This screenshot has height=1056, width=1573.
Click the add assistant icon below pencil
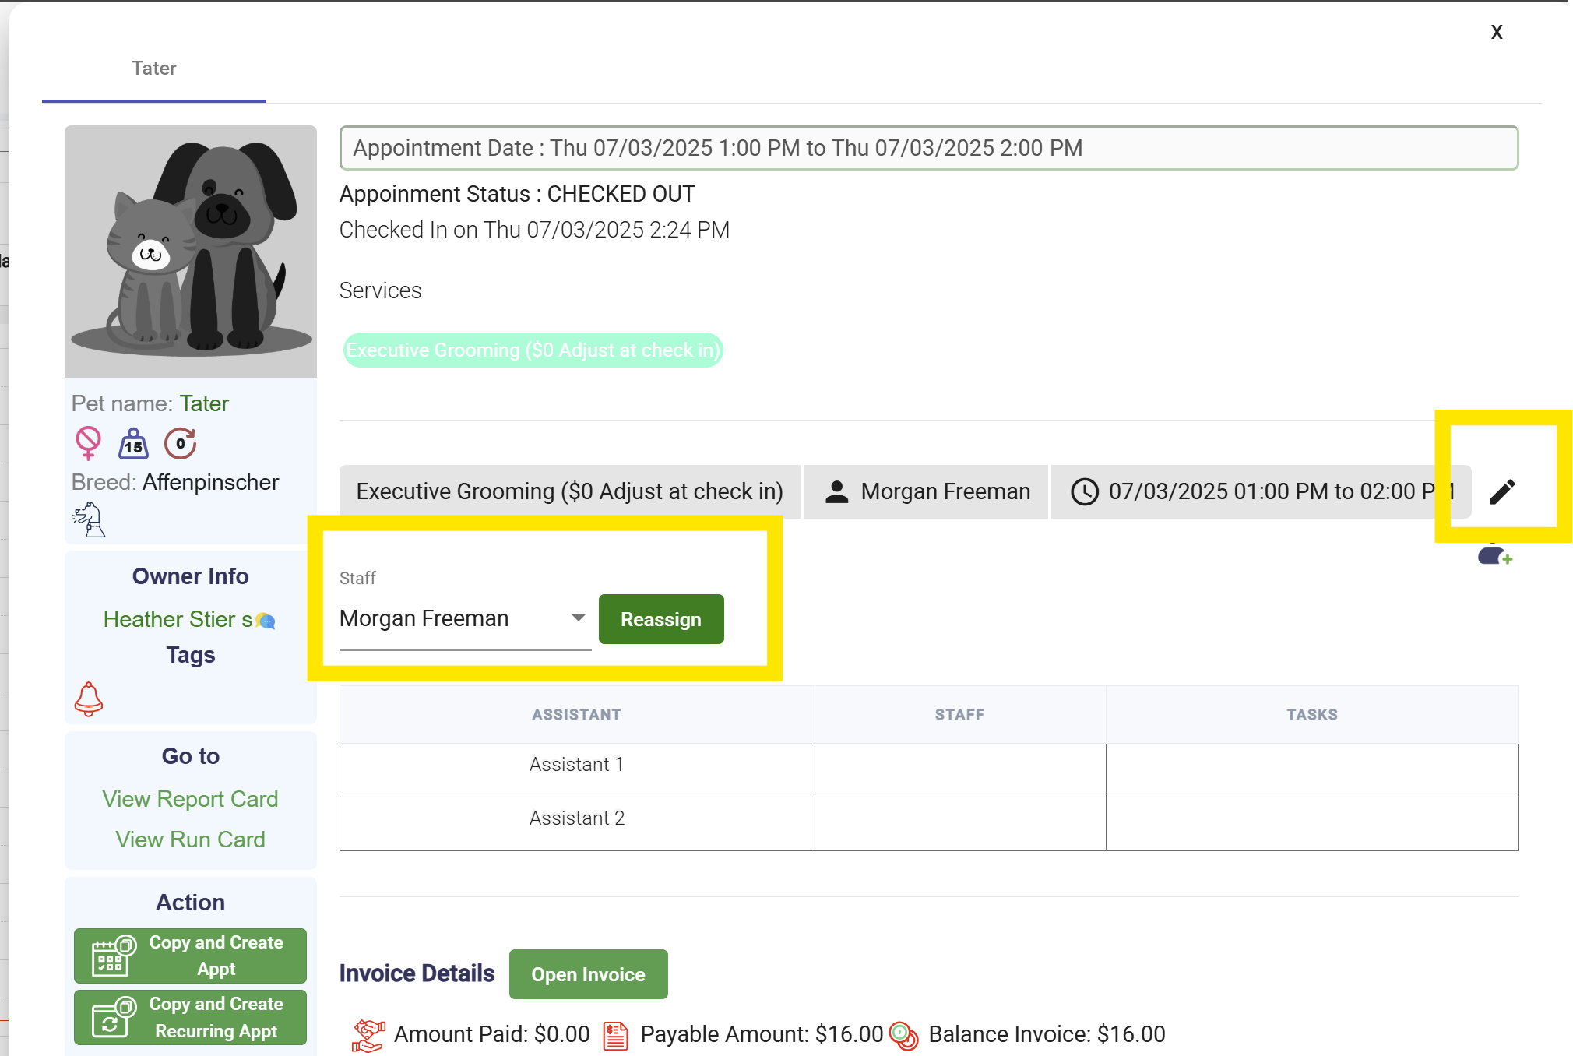point(1494,556)
